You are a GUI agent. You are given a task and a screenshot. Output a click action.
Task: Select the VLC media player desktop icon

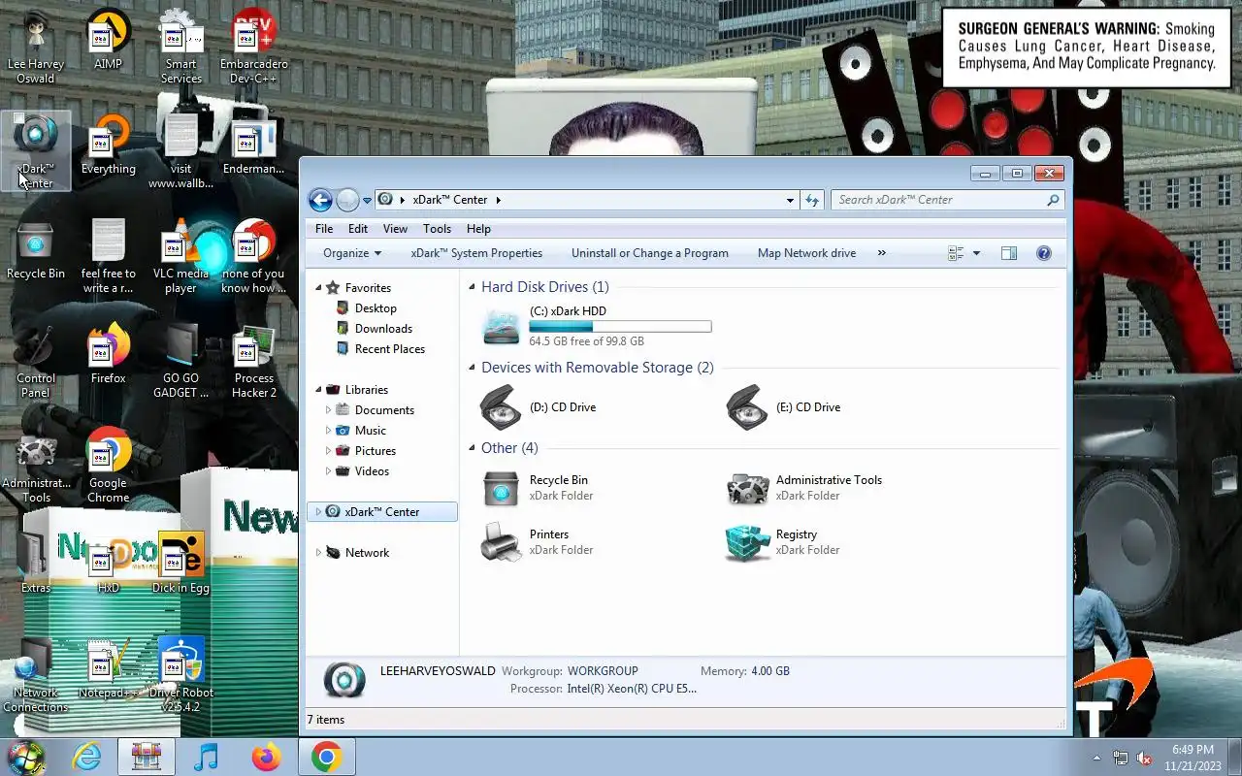pyautogui.click(x=181, y=256)
